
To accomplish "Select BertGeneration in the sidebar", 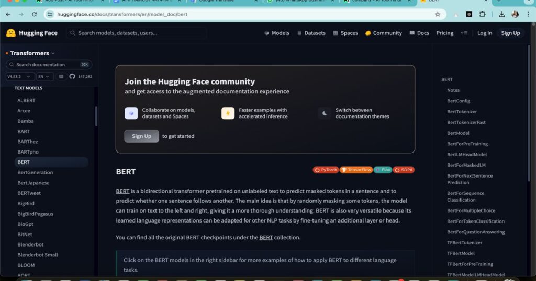I will pos(35,172).
